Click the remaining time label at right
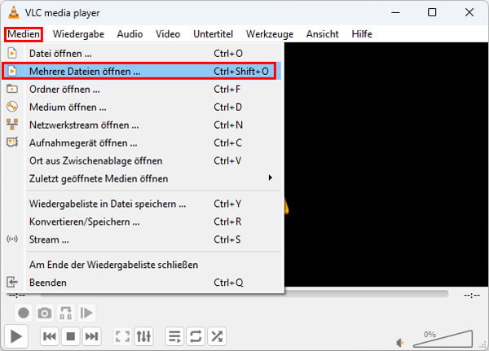489x351 pixels. (472, 295)
